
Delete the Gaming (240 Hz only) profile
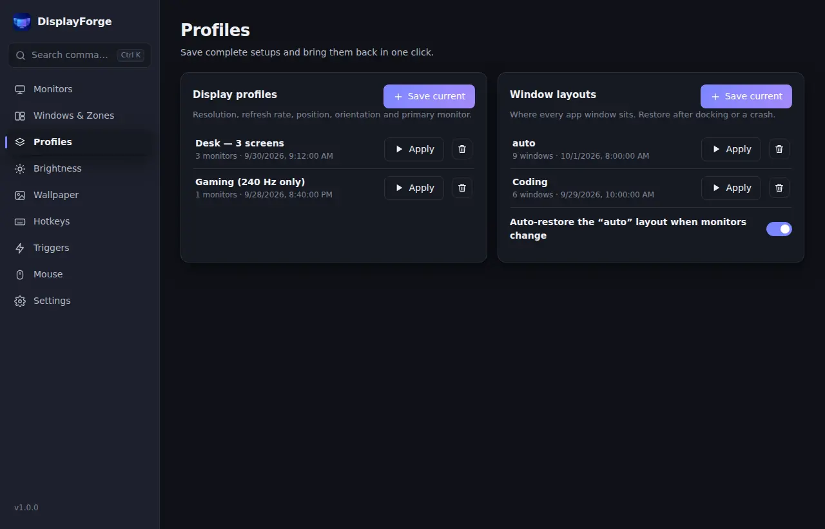(462, 188)
